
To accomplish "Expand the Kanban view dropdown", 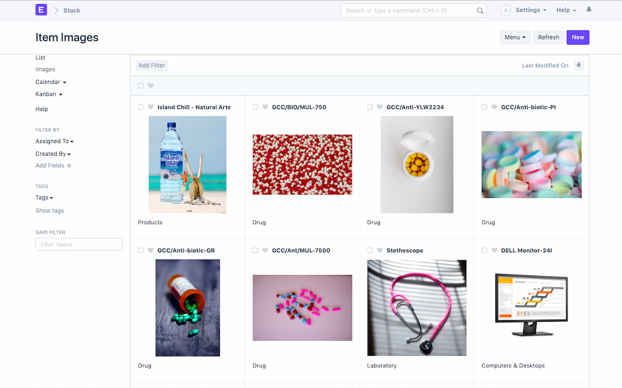I will coord(49,94).
